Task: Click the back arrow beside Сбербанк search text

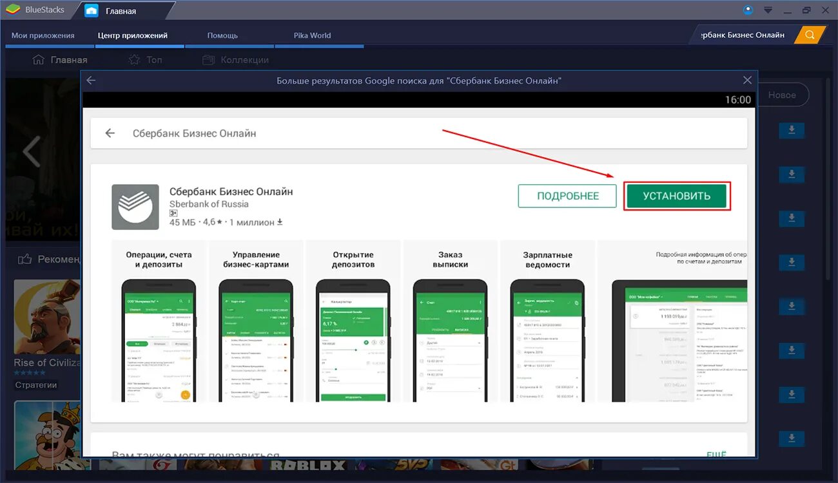Action: pyautogui.click(x=110, y=133)
